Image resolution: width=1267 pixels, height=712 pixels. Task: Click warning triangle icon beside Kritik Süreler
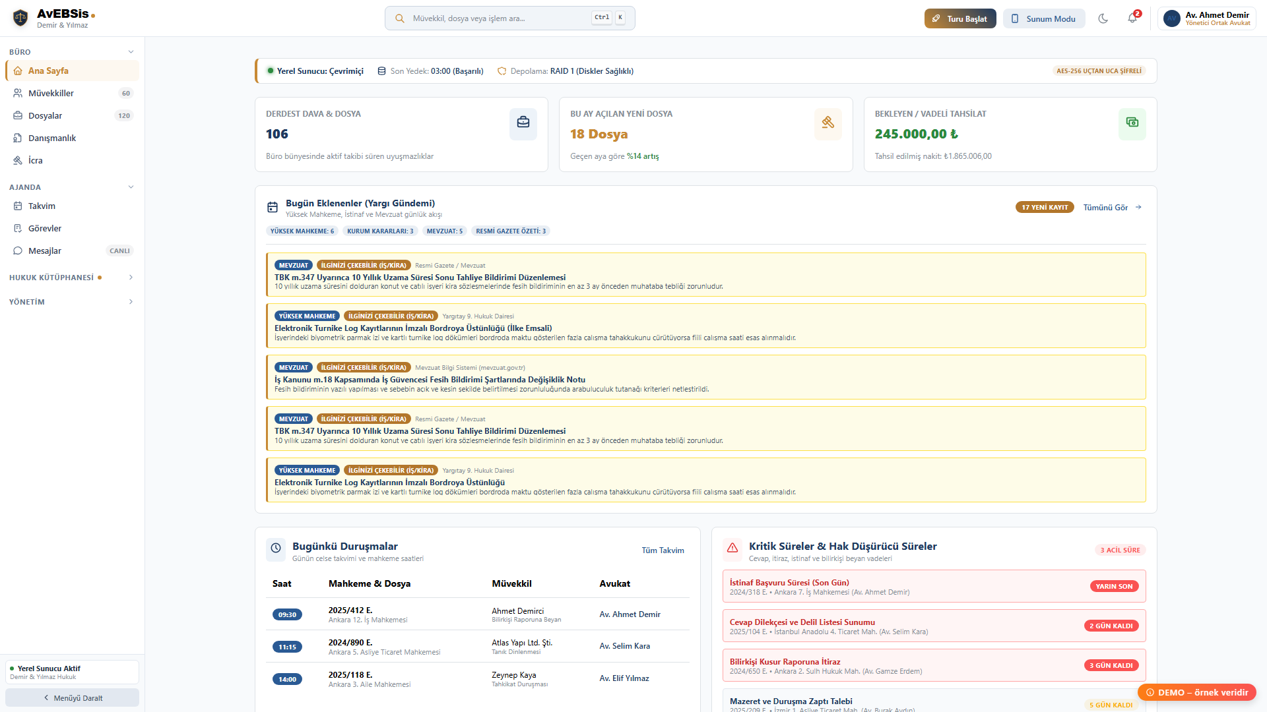click(732, 549)
